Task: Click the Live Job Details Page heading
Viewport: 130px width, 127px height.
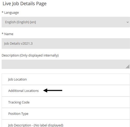Action: click(25, 4)
